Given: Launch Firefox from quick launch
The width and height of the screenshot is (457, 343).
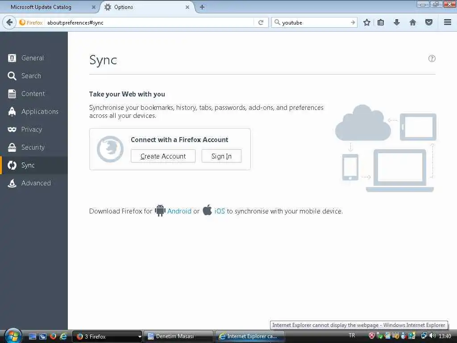Looking at the screenshot, I should (53, 336).
